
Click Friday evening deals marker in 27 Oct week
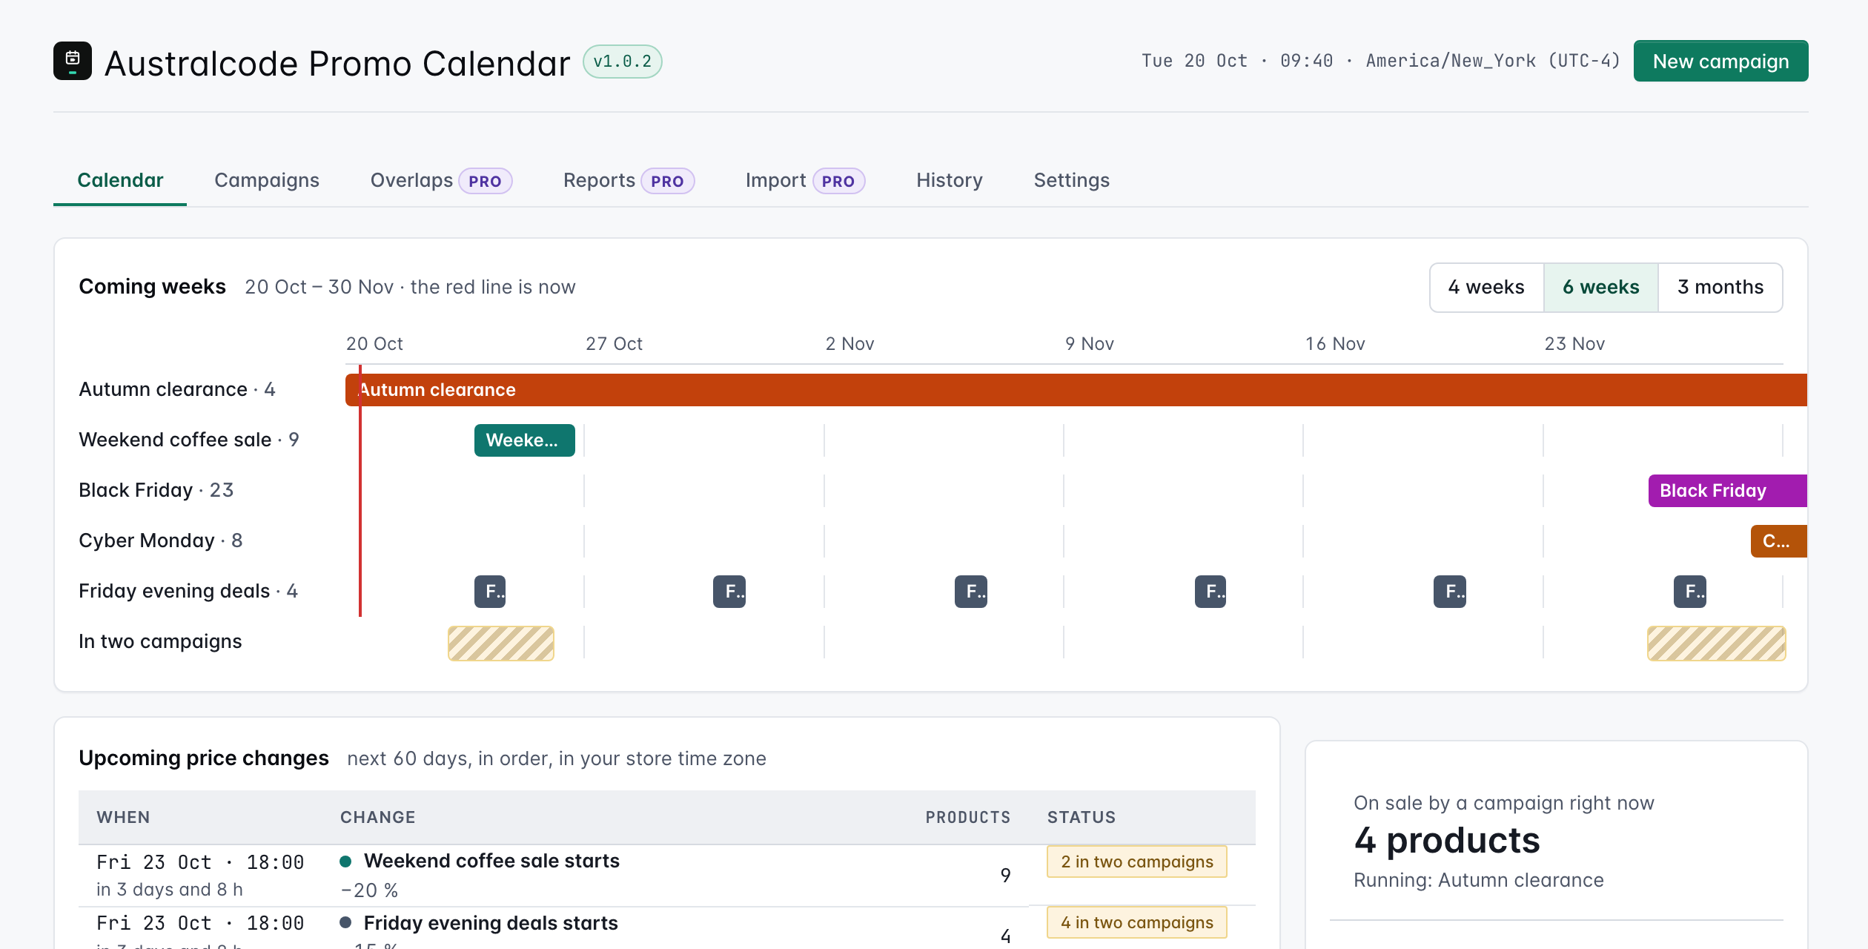tap(729, 592)
